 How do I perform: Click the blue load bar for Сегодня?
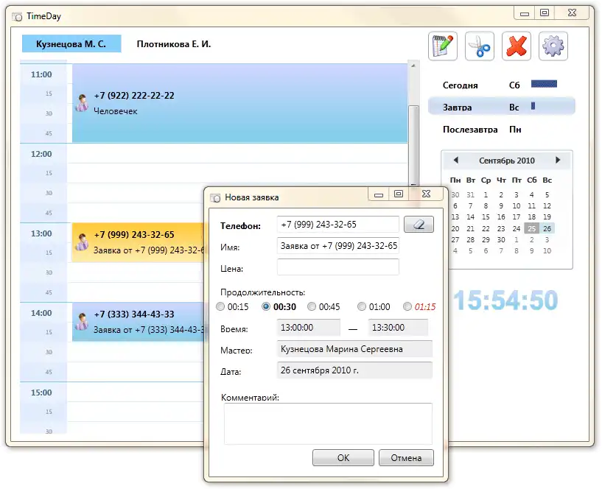pos(544,84)
